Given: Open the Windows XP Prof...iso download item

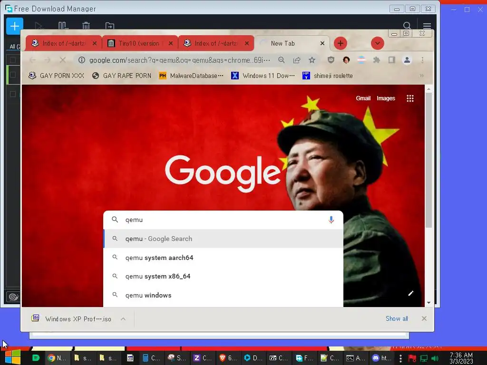Looking at the screenshot, I should coord(72,319).
